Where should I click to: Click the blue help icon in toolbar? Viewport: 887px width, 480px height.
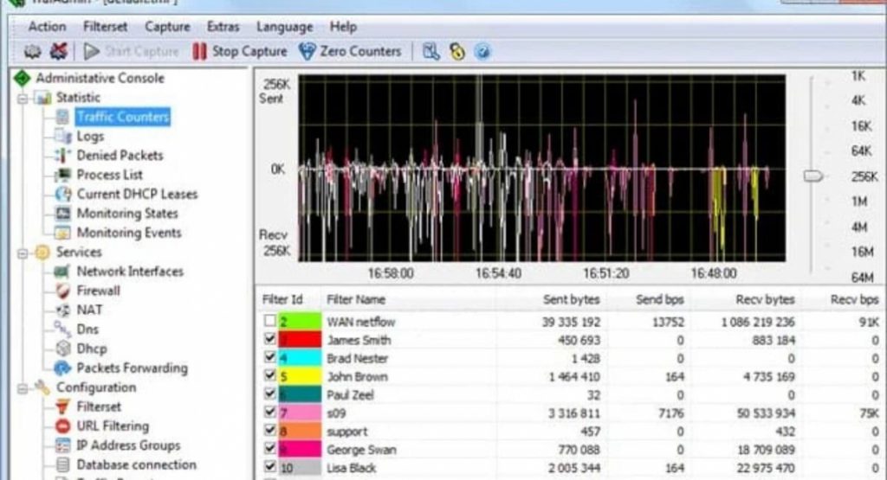[482, 52]
